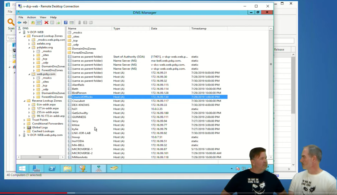Open the View menu
This screenshot has height=195, width=337.
[43, 17]
